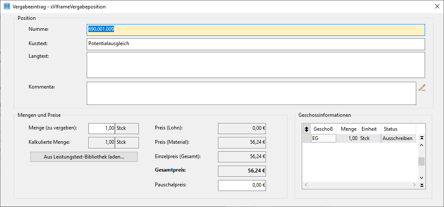
Task: Click the Pauschalpreis label
Action: [171, 184]
